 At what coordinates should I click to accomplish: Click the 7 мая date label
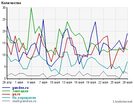click(x=43, y=82)
